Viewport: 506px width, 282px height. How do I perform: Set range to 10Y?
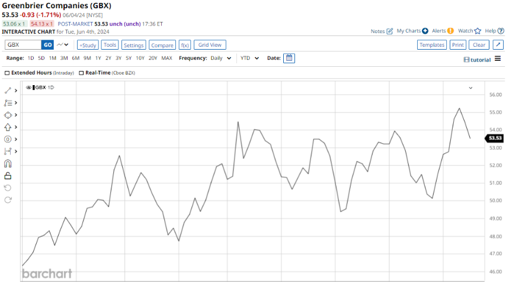(x=140, y=59)
